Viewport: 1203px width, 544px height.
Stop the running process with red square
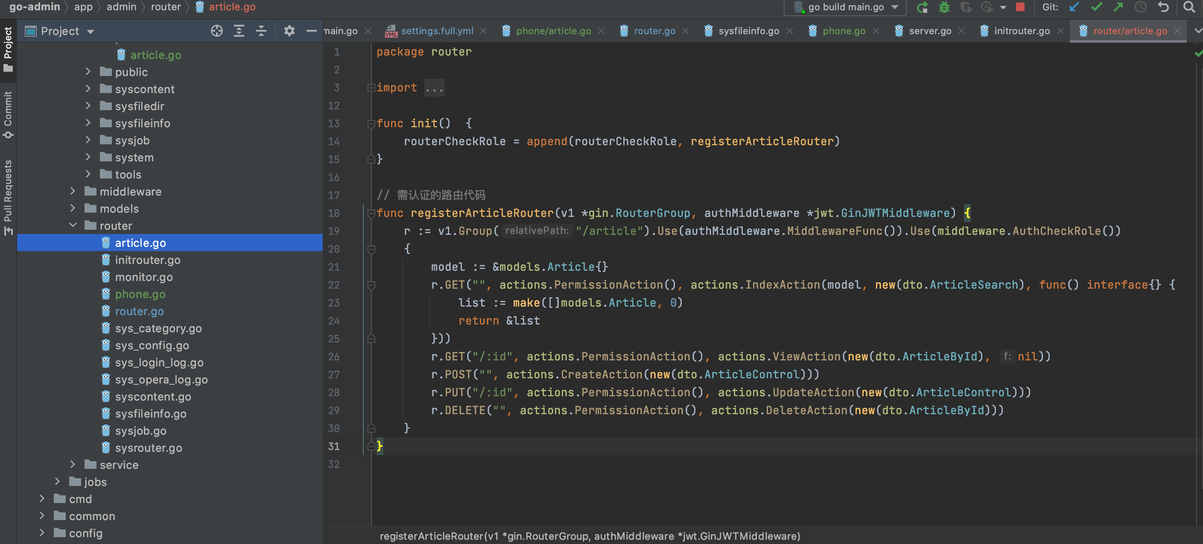click(1020, 7)
